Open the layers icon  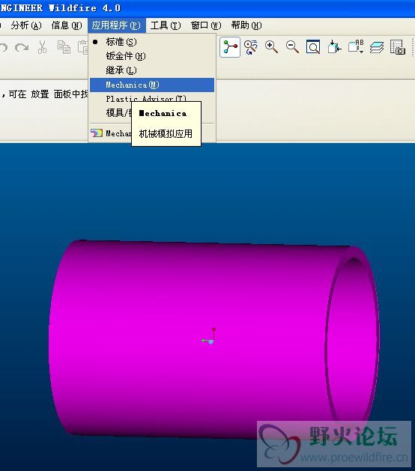pyautogui.click(x=377, y=47)
